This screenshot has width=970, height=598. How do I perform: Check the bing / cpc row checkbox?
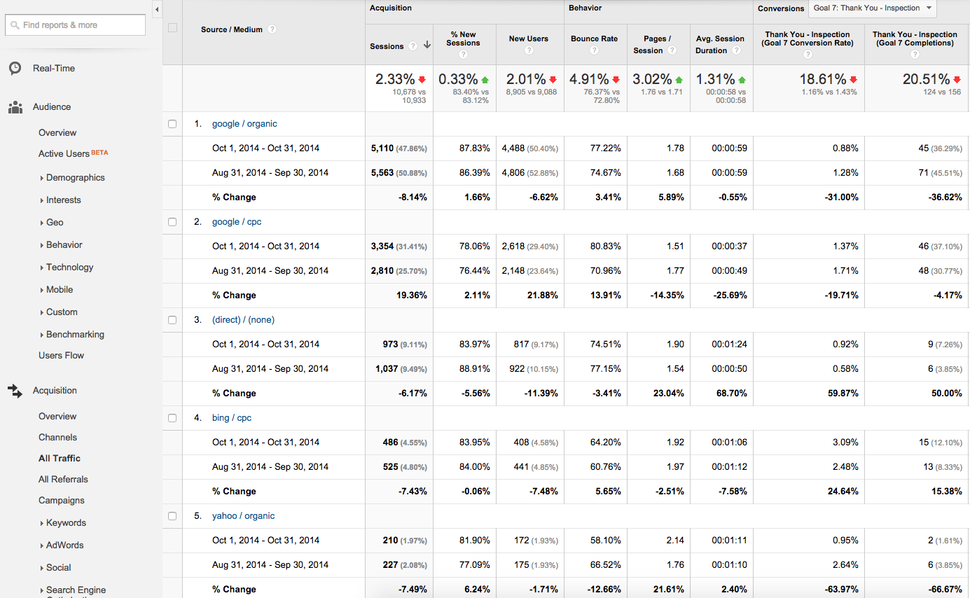click(x=172, y=418)
